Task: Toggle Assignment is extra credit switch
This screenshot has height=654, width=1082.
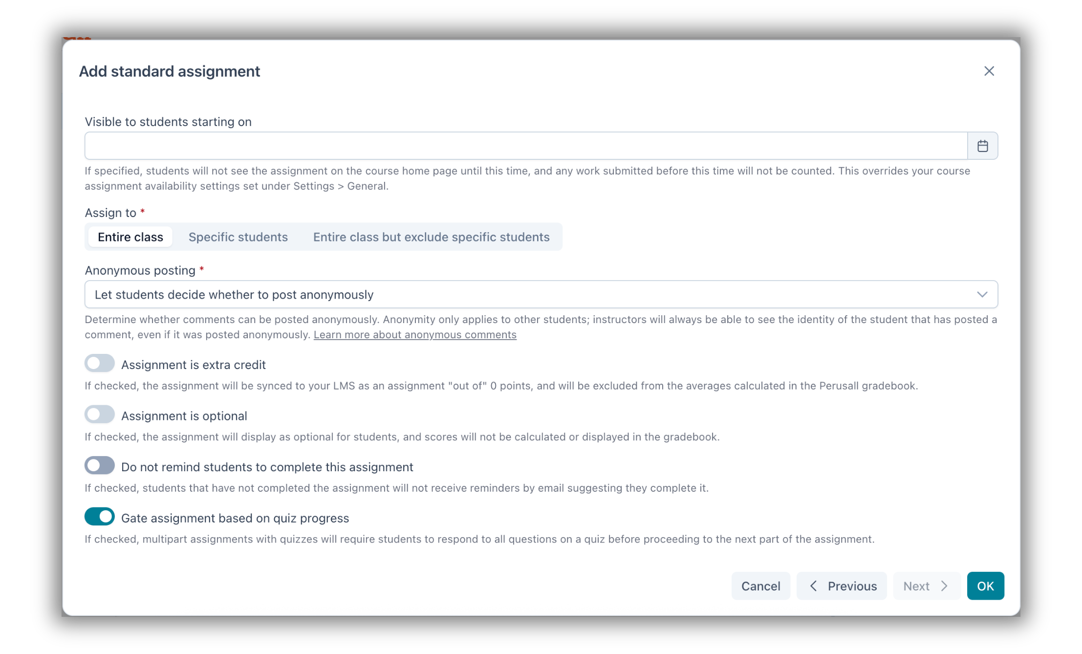Action: 100,364
